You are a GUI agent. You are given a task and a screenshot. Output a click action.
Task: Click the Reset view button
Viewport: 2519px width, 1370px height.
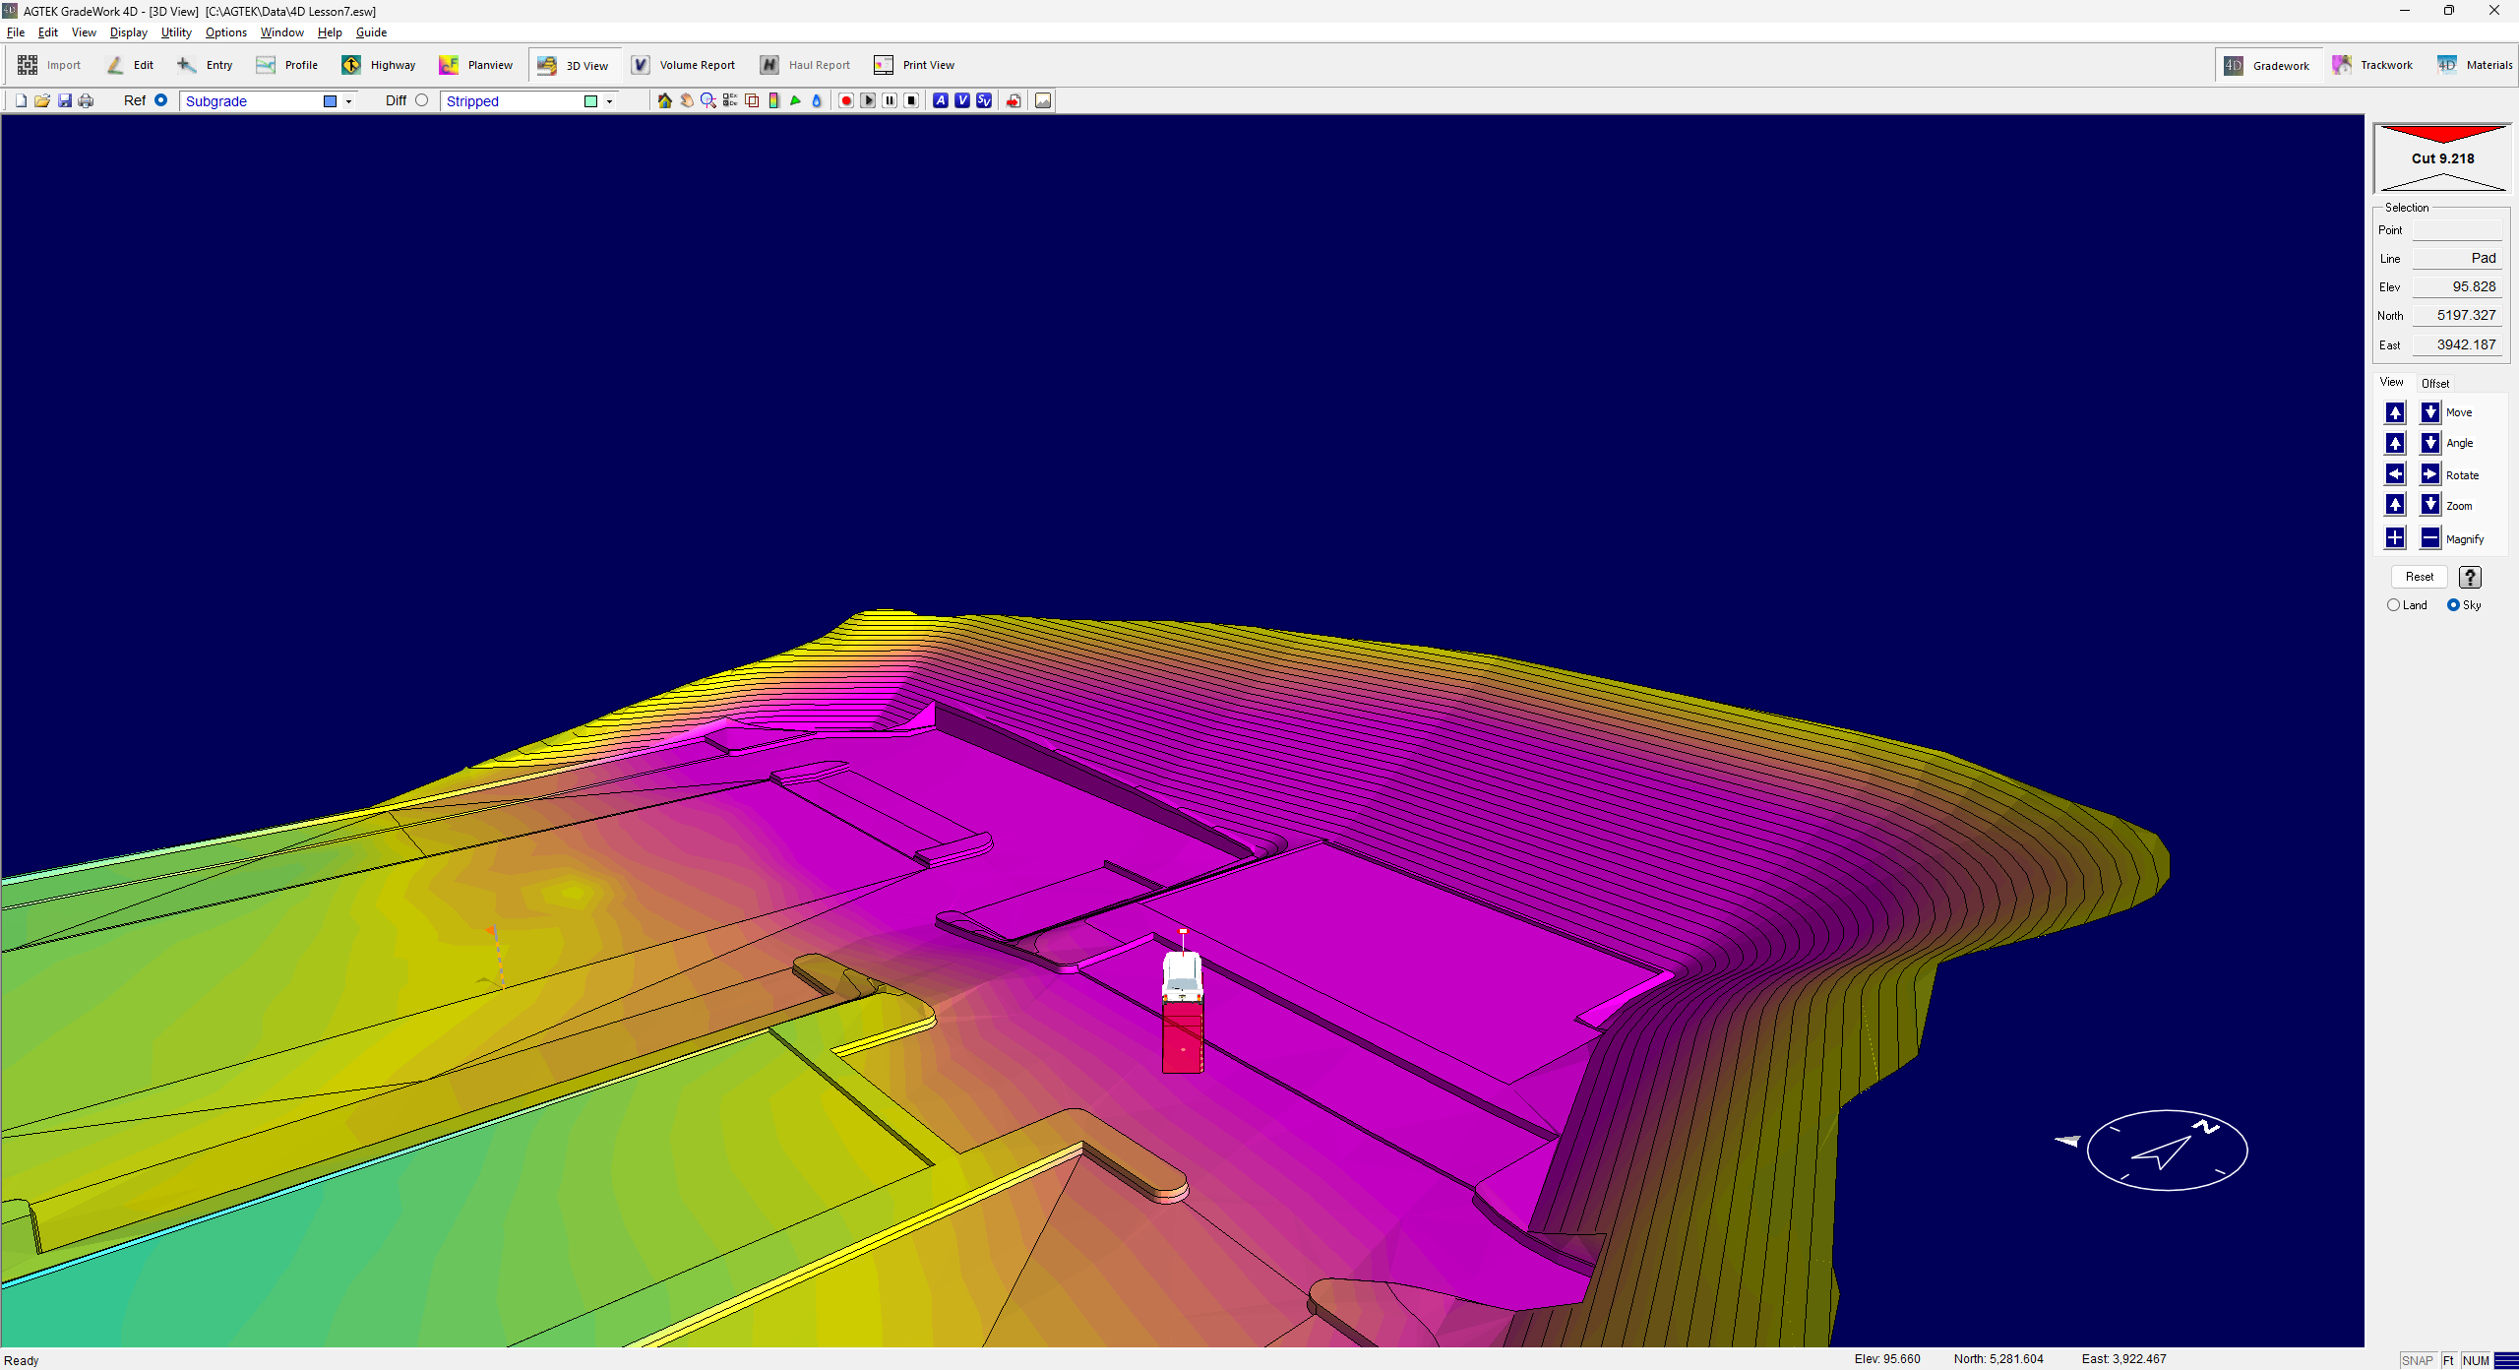click(x=2419, y=577)
